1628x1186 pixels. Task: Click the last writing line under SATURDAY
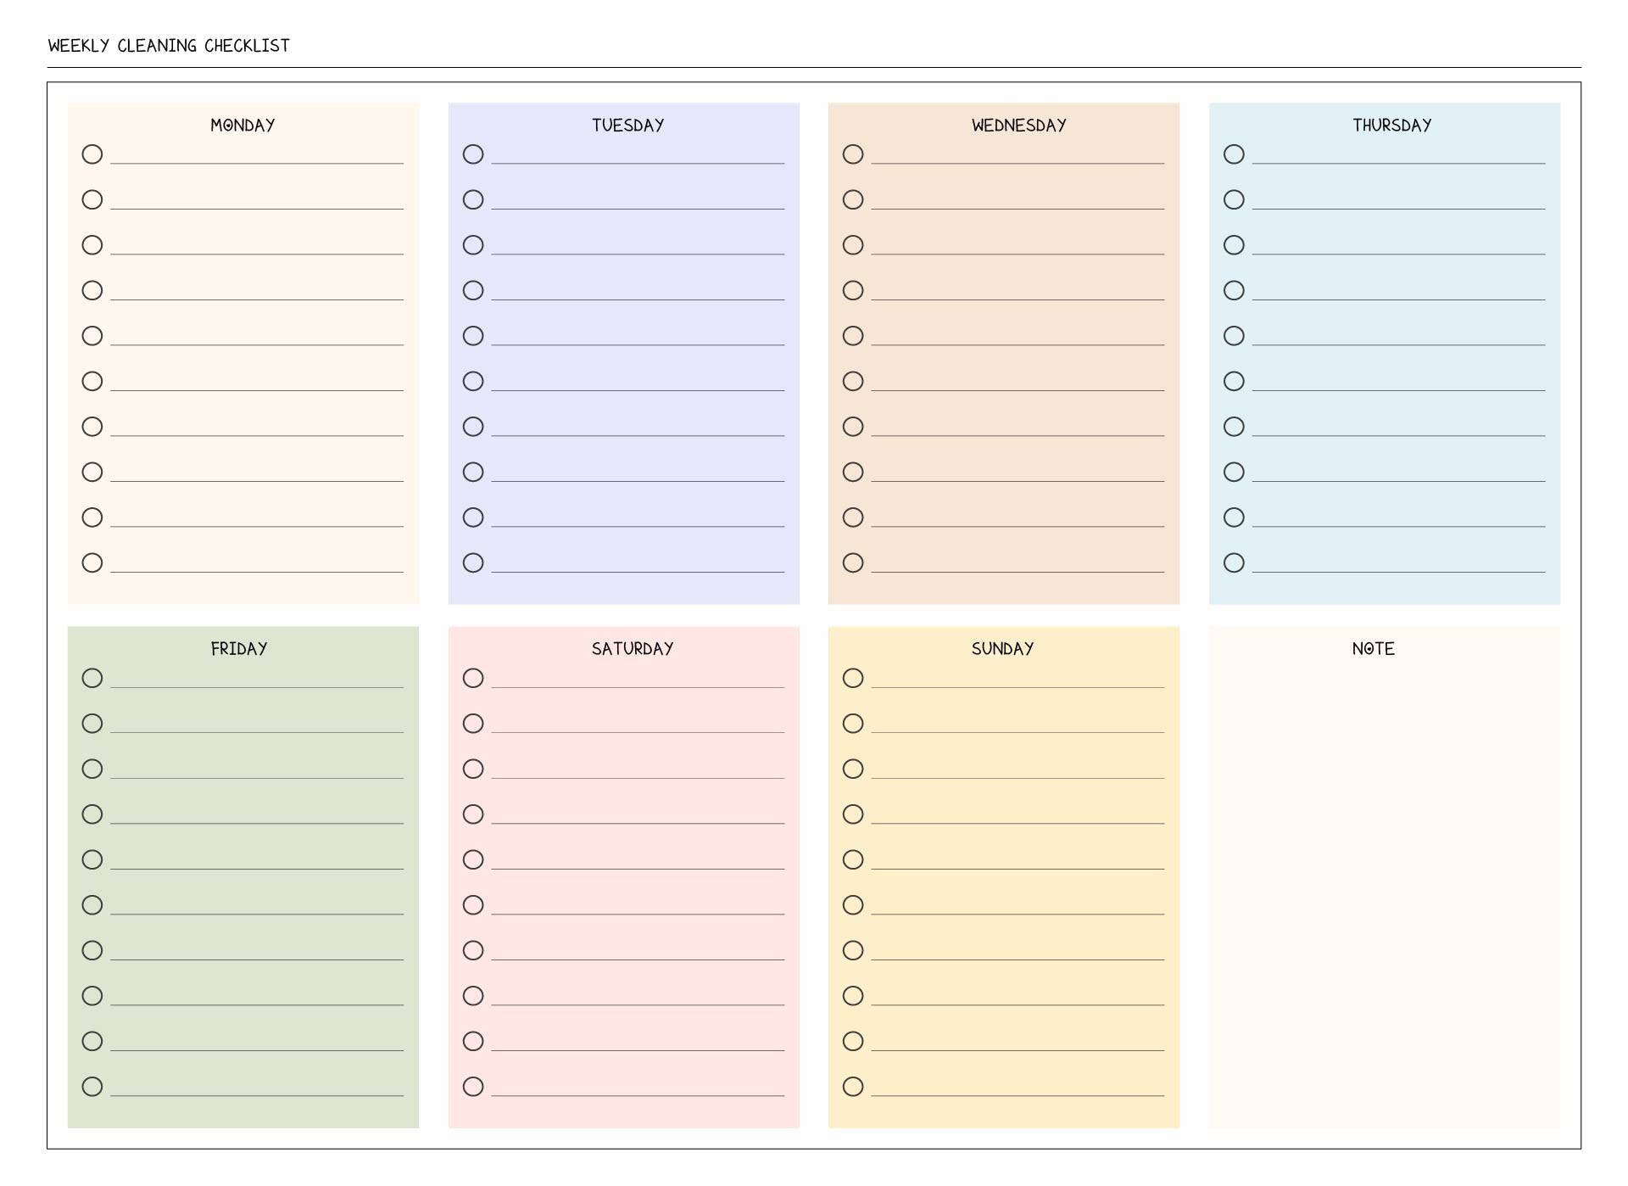[638, 1095]
